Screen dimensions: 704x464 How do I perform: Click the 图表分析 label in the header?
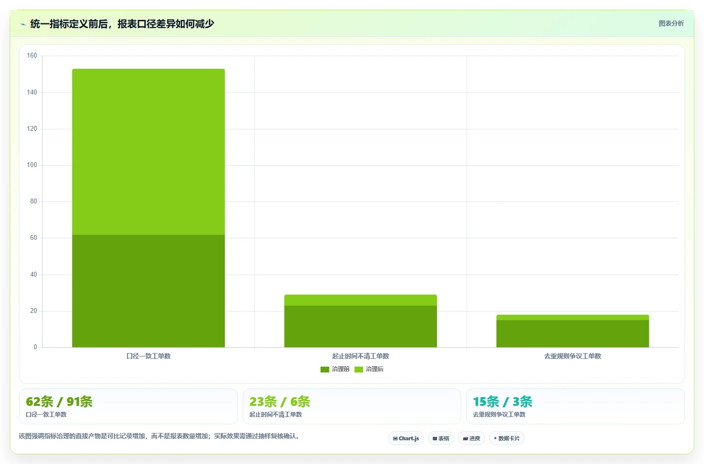(x=671, y=23)
